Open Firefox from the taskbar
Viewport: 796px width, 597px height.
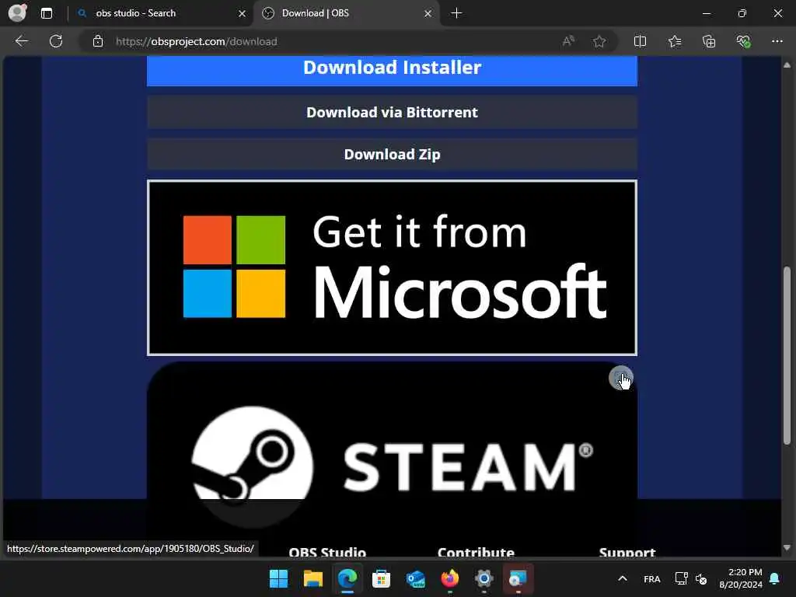click(x=450, y=578)
